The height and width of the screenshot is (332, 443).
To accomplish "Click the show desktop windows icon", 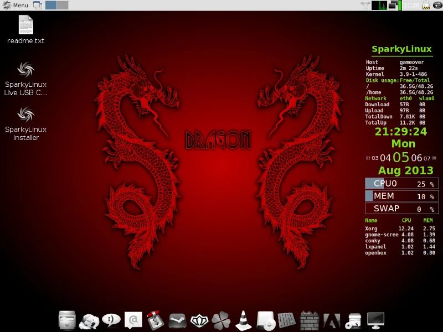I will click(x=38, y=5).
